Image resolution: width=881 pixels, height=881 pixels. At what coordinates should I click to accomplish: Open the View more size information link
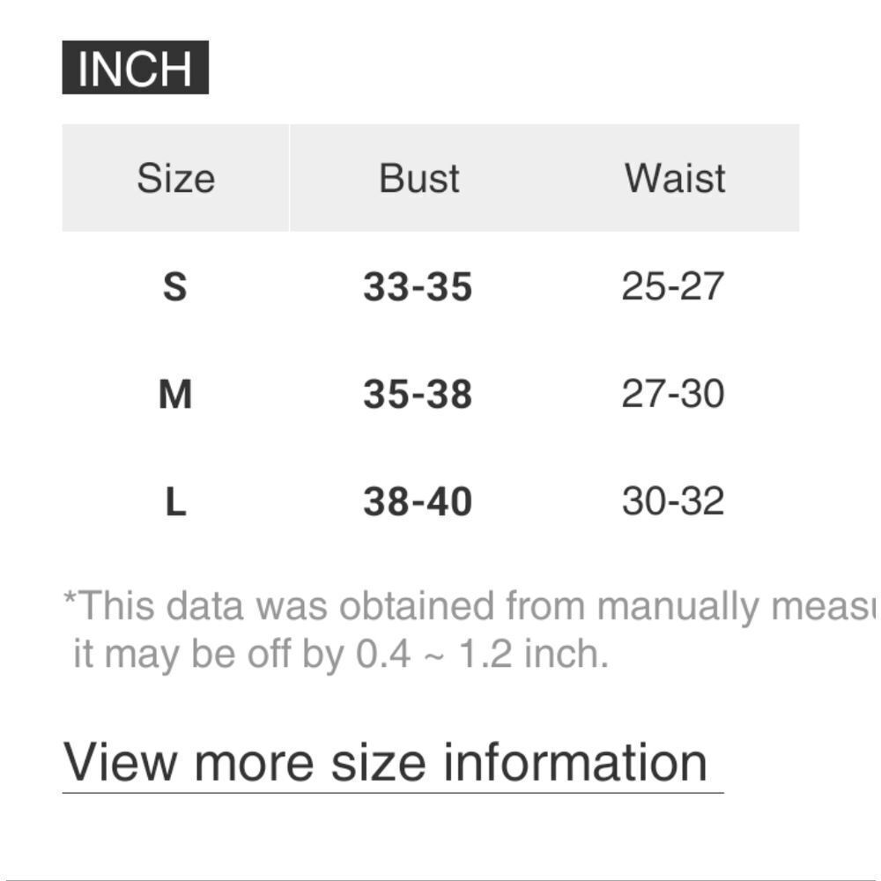coord(386,762)
